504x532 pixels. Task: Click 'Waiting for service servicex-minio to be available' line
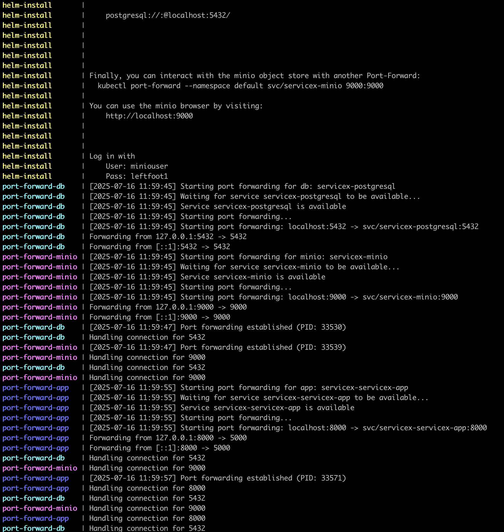244,267
